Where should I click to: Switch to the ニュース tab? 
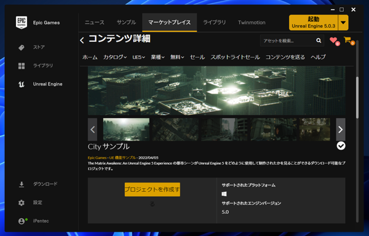[x=95, y=23]
